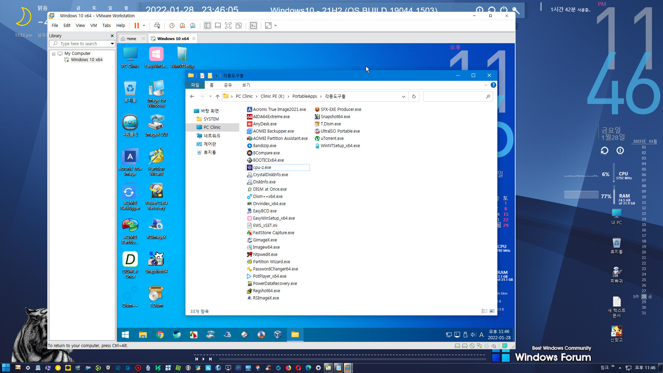
Task: Open ImageX GUI desktop shortcut
Action: point(156,125)
